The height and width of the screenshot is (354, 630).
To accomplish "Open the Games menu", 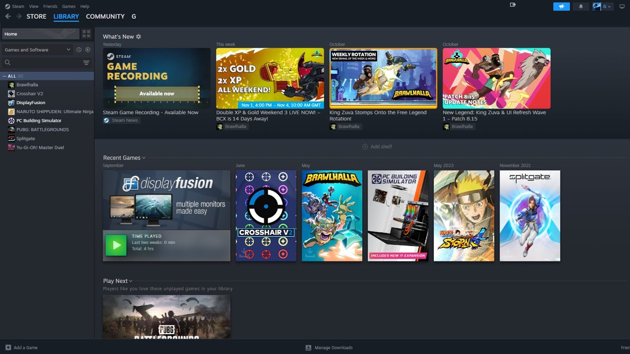I will (x=69, y=6).
